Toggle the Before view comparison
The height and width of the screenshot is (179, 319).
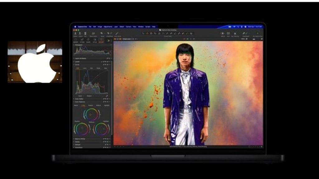223,33
